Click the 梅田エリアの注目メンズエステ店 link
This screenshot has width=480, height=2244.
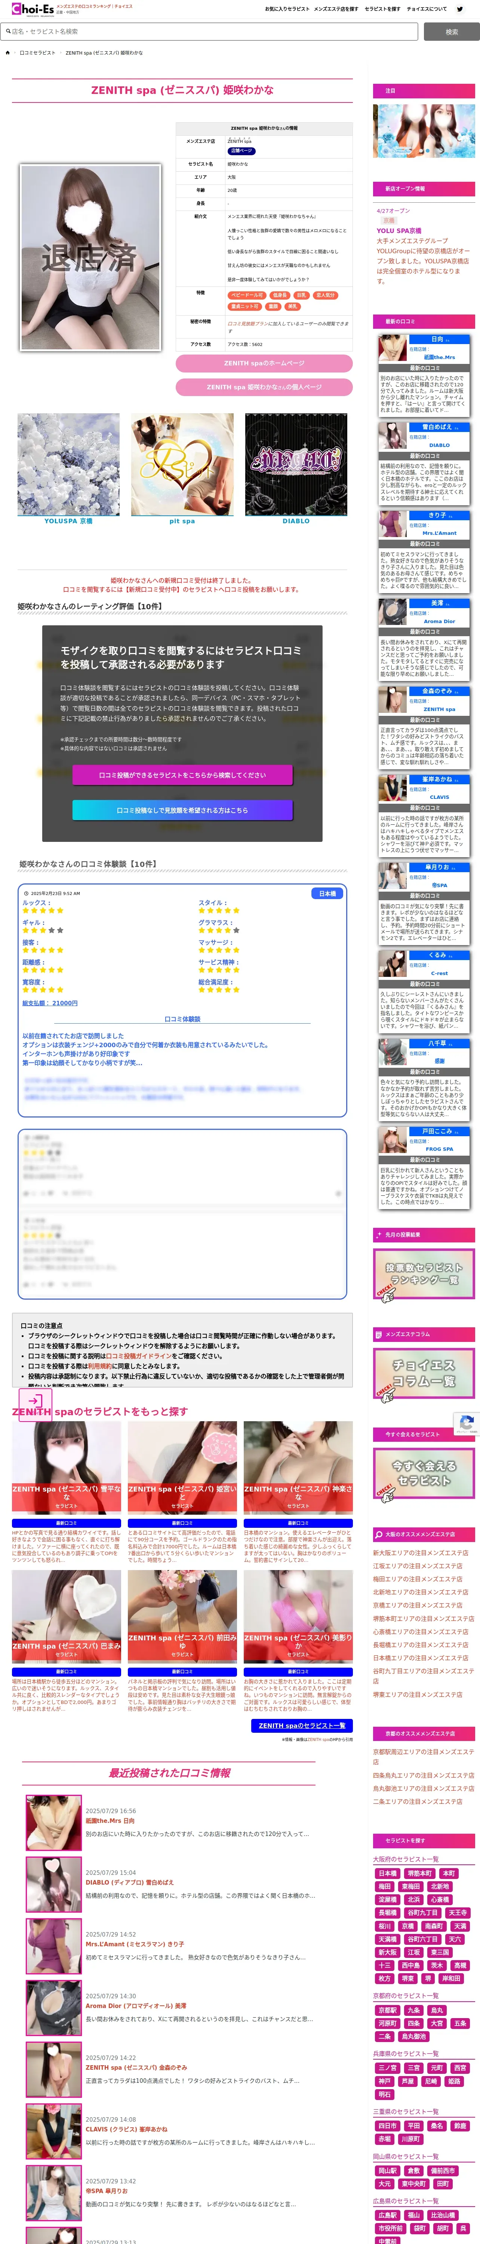(418, 1579)
